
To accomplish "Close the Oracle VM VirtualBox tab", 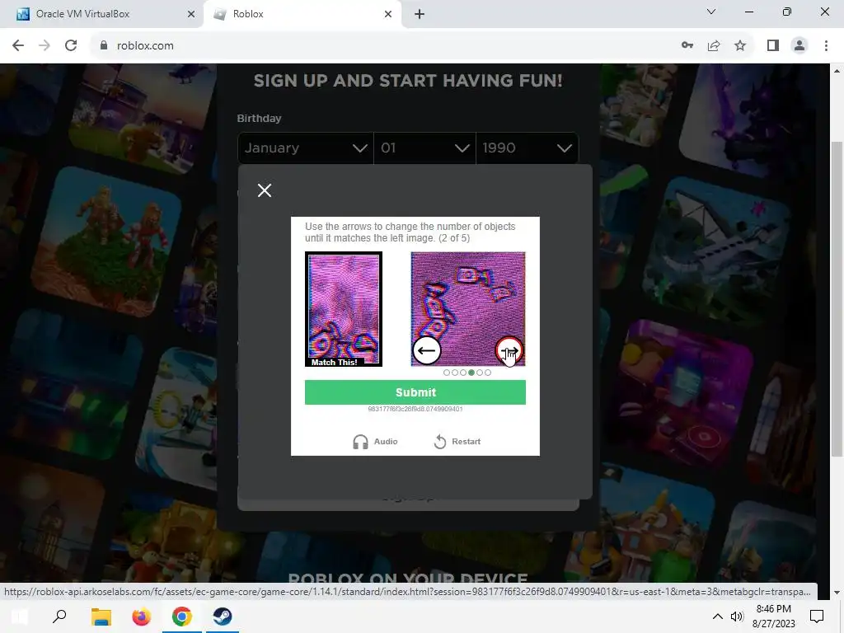I will pyautogui.click(x=191, y=14).
